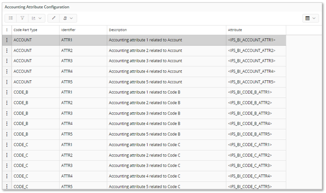
Task: Select the <IFS_BI_CODE_B_ATTR3> attribute cell
Action: 250,113
